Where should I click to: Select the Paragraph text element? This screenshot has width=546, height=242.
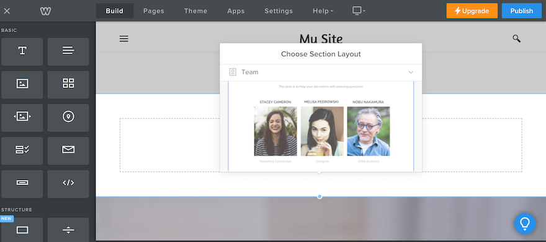68,51
